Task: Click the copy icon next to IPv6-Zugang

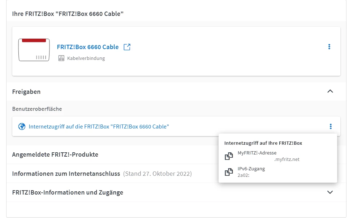Action: (228, 172)
